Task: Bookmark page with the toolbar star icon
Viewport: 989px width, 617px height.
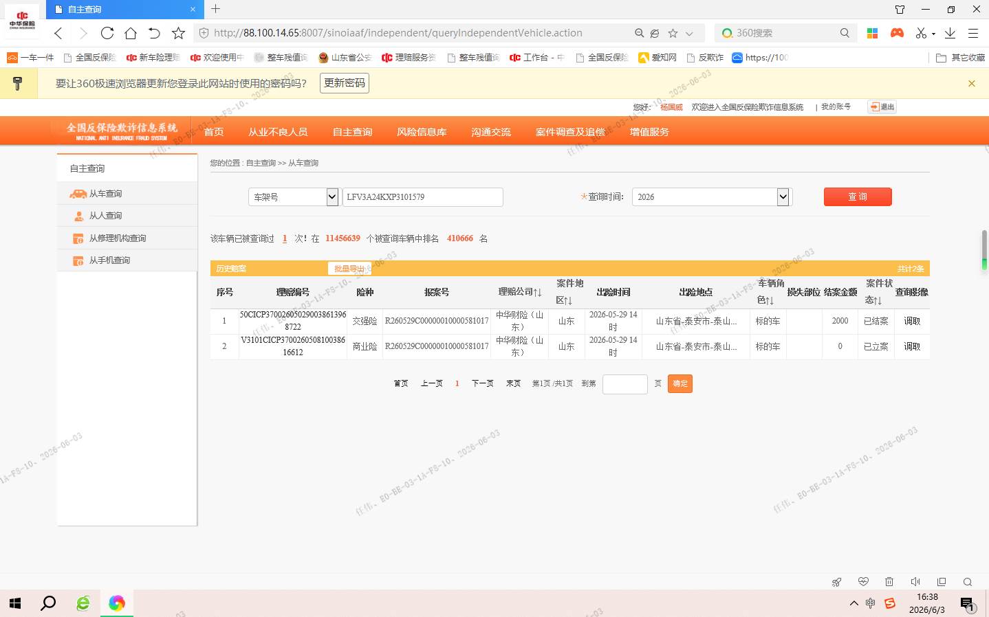Action: (x=178, y=33)
